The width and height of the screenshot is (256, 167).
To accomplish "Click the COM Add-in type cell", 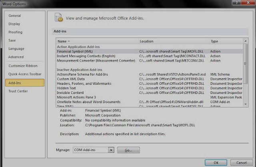I will coord(220,102).
